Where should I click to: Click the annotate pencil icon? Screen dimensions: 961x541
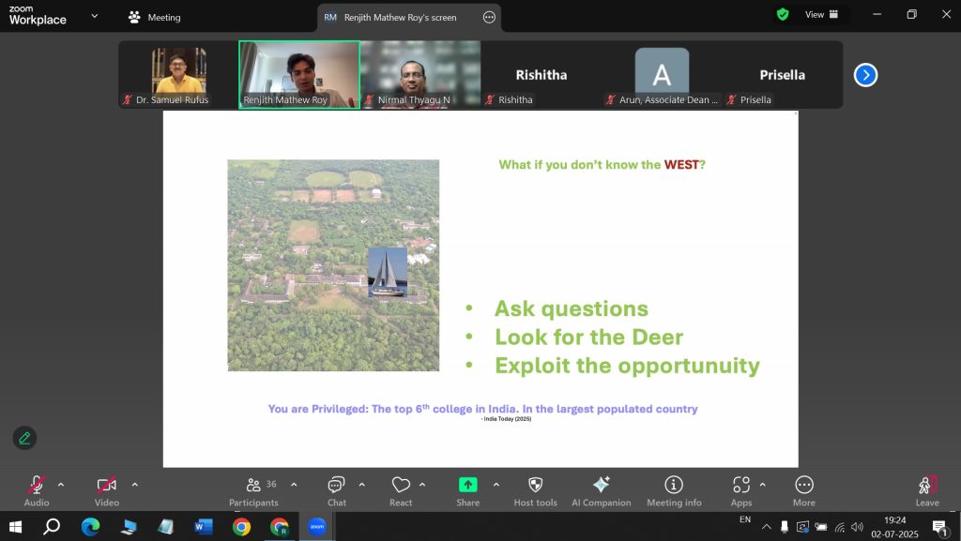[x=24, y=438]
